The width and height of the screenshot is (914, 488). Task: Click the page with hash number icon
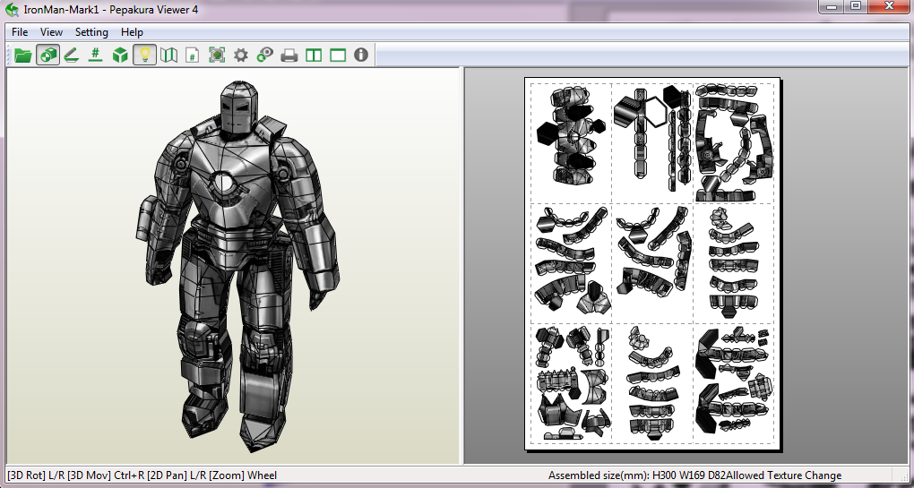point(193,56)
